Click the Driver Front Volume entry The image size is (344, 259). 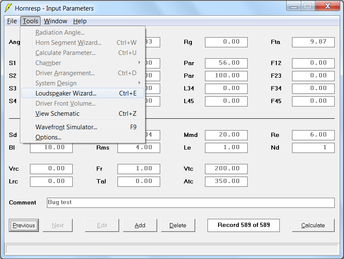pyautogui.click(x=82, y=104)
